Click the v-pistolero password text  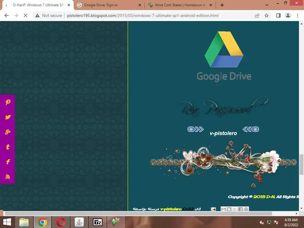click(x=223, y=133)
